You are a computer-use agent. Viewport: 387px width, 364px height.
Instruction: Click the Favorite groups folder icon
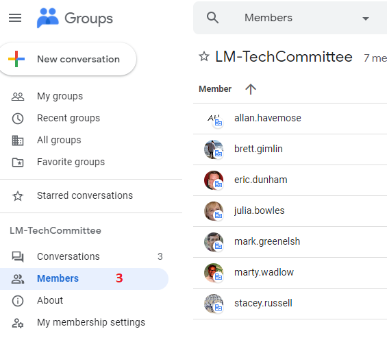pos(18,162)
